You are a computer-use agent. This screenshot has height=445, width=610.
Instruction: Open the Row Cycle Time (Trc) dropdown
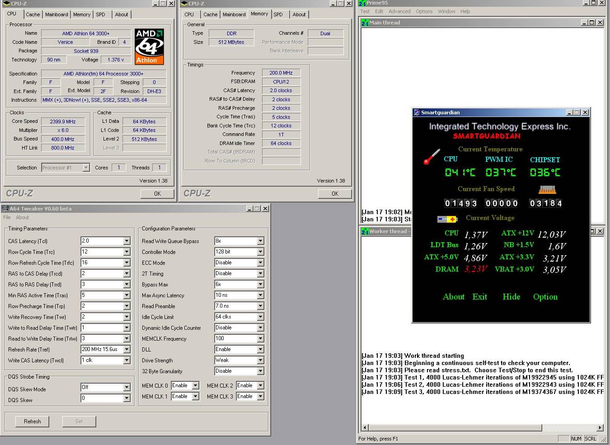(x=127, y=252)
